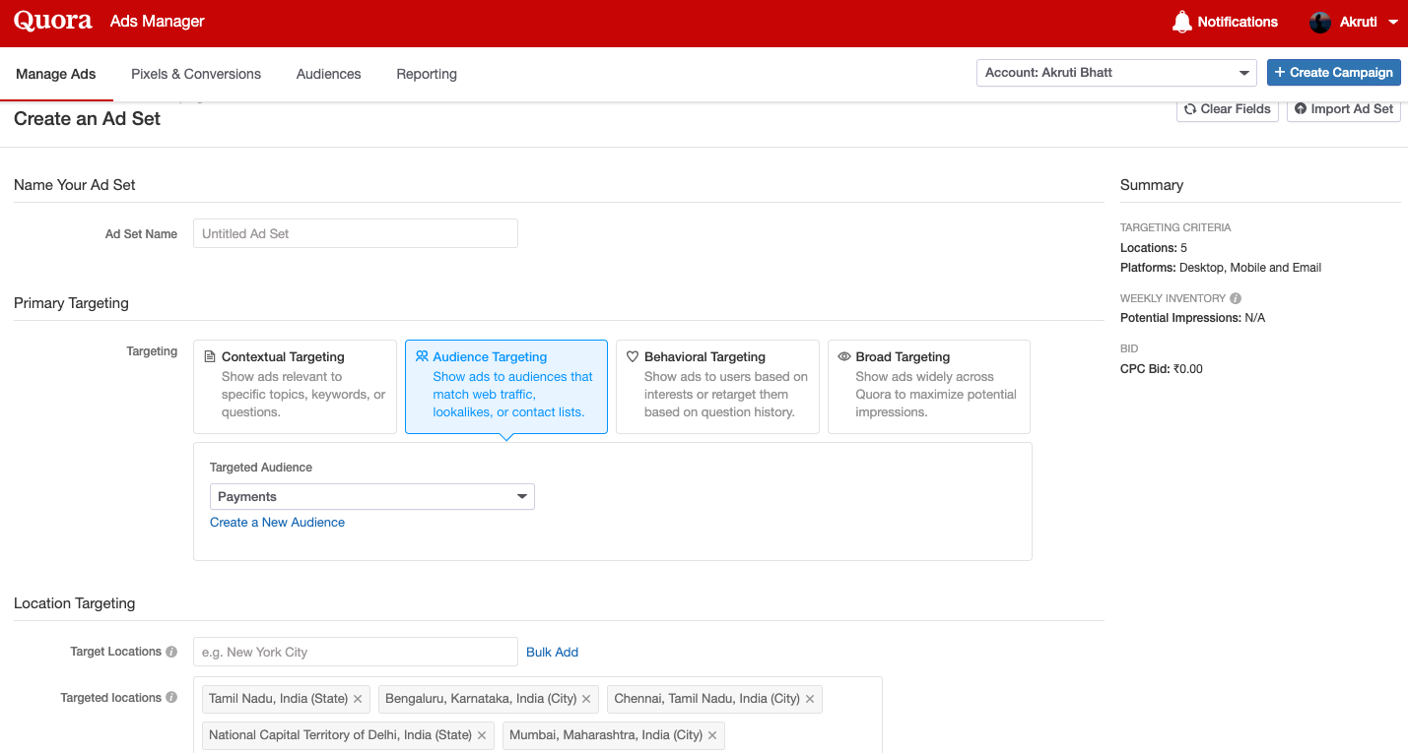This screenshot has height=753, width=1408.
Task: Click the Contextual Targeting document icon
Action: pyautogui.click(x=210, y=356)
